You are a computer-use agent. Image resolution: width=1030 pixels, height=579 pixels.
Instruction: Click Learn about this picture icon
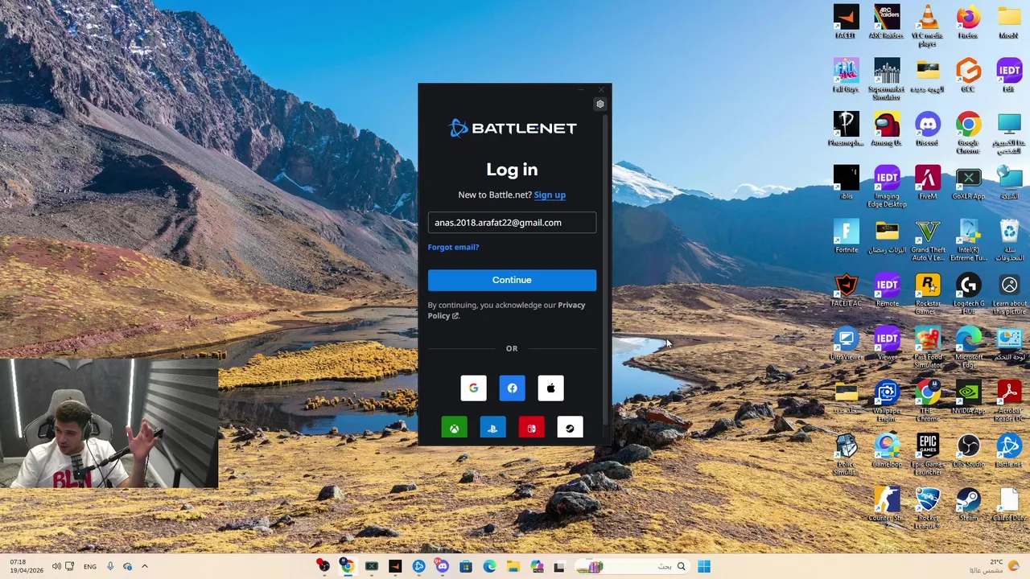(x=1009, y=294)
